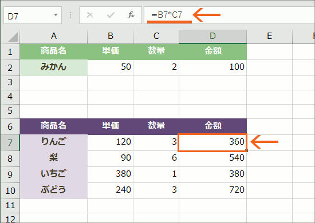Open the Insert Function fx button
Screen dimensions: 315x223
click(131, 15)
